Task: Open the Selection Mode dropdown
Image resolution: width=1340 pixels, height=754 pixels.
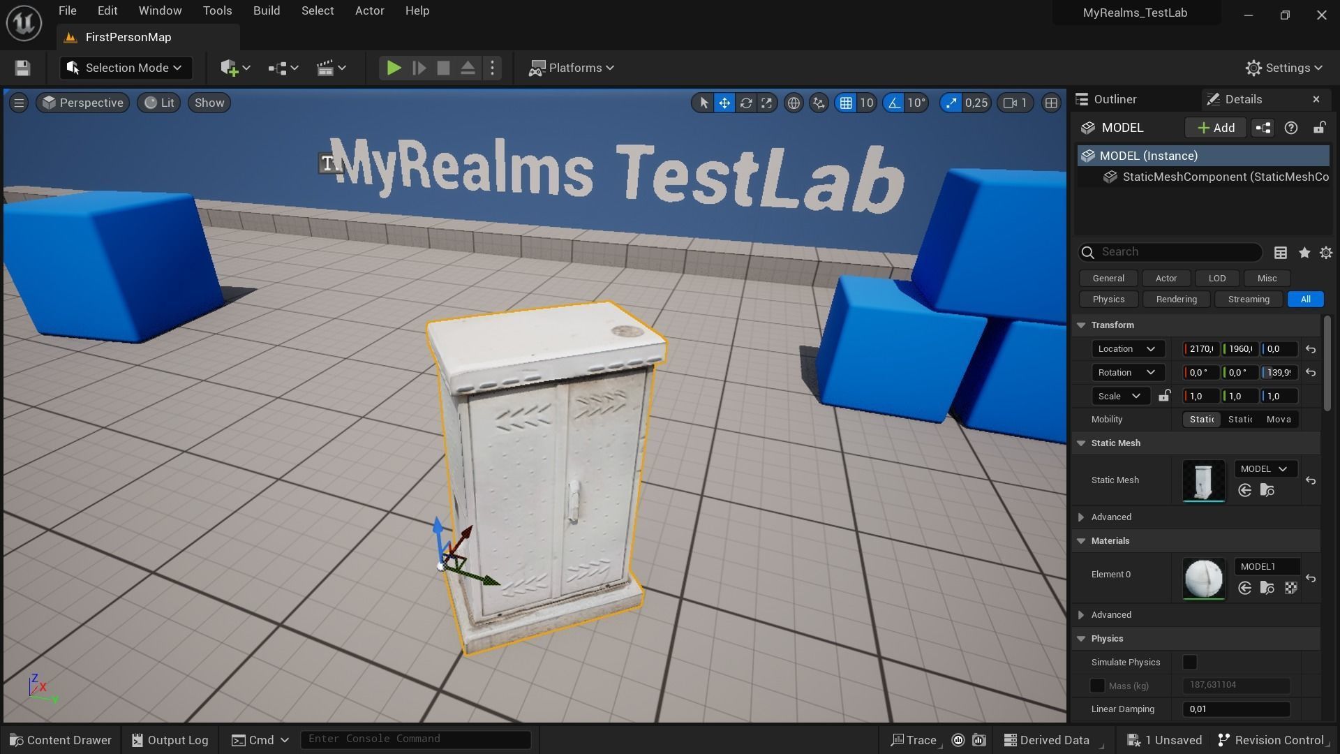Action: [126, 68]
